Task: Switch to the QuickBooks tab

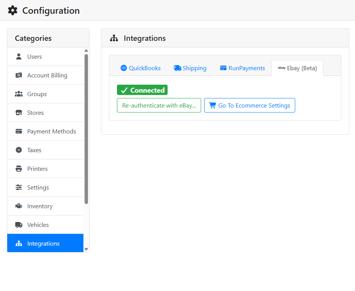Action: (141, 68)
